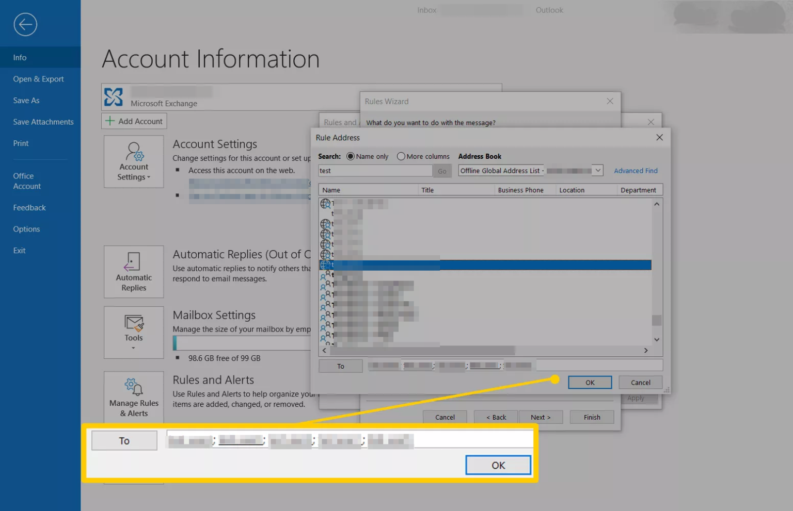Open Advanced Find link
This screenshot has height=511, width=793.
[x=636, y=171]
